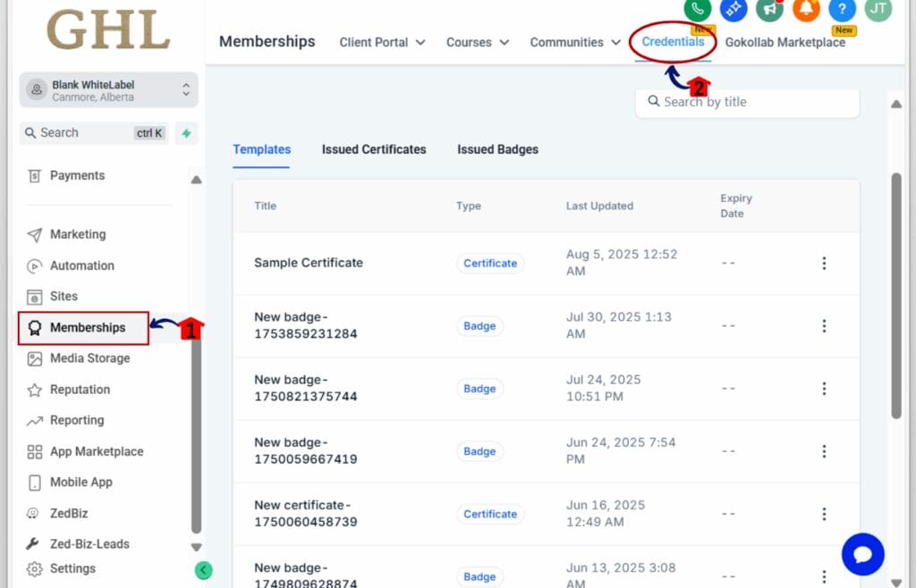Click the Last Updated column header
This screenshot has width=916, height=588.
(599, 206)
